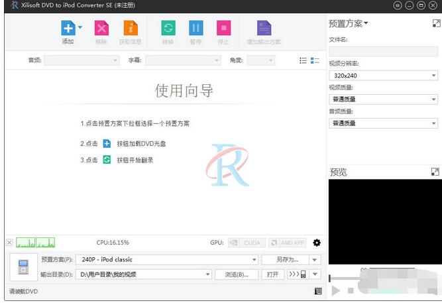Screen dimensions: 442x303
Task: Open settings with the gear icon
Action: (x=316, y=243)
